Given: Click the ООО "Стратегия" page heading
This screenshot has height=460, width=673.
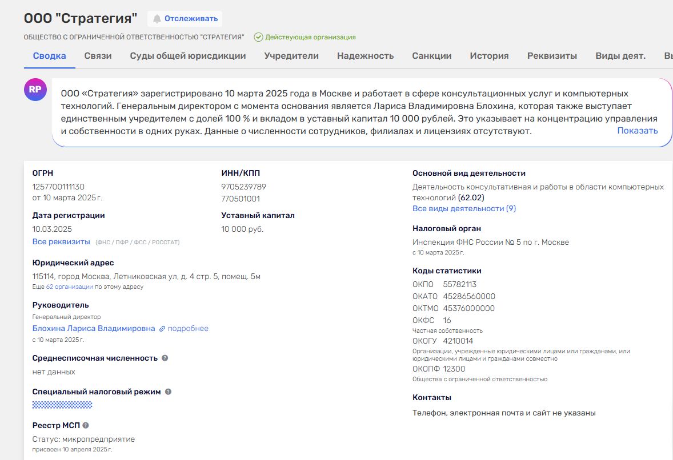Looking at the screenshot, I should tap(80, 18).
